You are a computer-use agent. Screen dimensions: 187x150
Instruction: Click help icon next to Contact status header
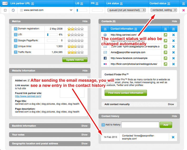tap(169, 4)
